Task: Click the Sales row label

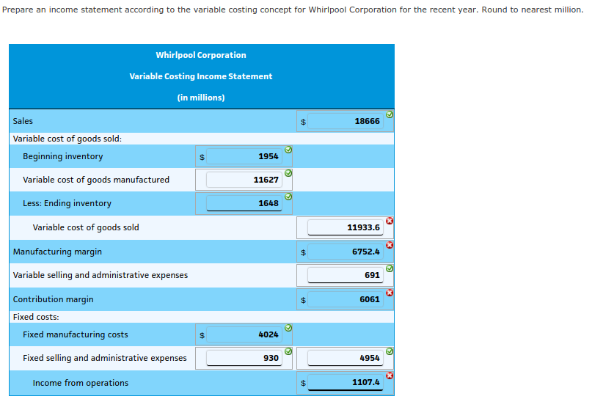Action: coord(23,121)
